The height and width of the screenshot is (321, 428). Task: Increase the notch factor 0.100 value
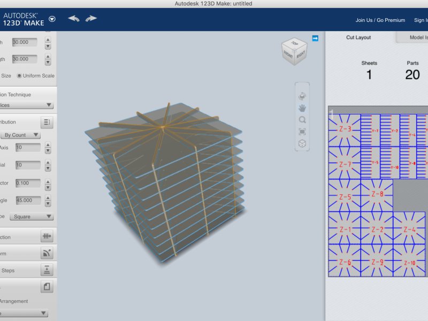48,181
